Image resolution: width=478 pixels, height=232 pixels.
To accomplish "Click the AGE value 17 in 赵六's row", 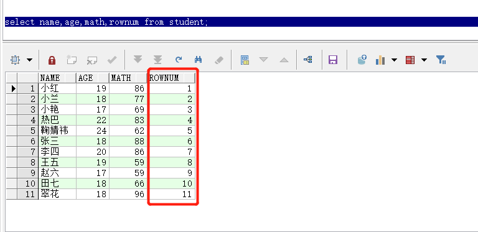I will pos(93,173).
